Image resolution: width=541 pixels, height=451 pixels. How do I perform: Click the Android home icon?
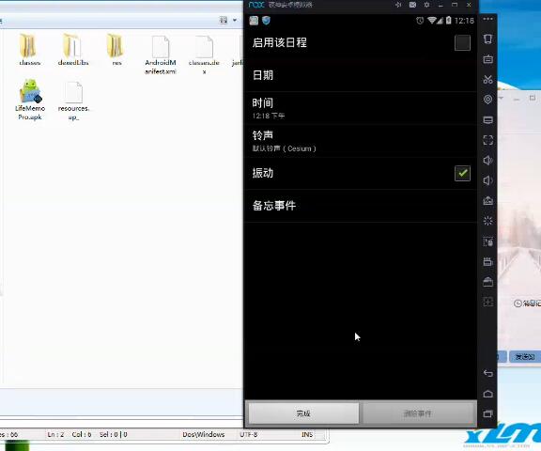tap(487, 394)
